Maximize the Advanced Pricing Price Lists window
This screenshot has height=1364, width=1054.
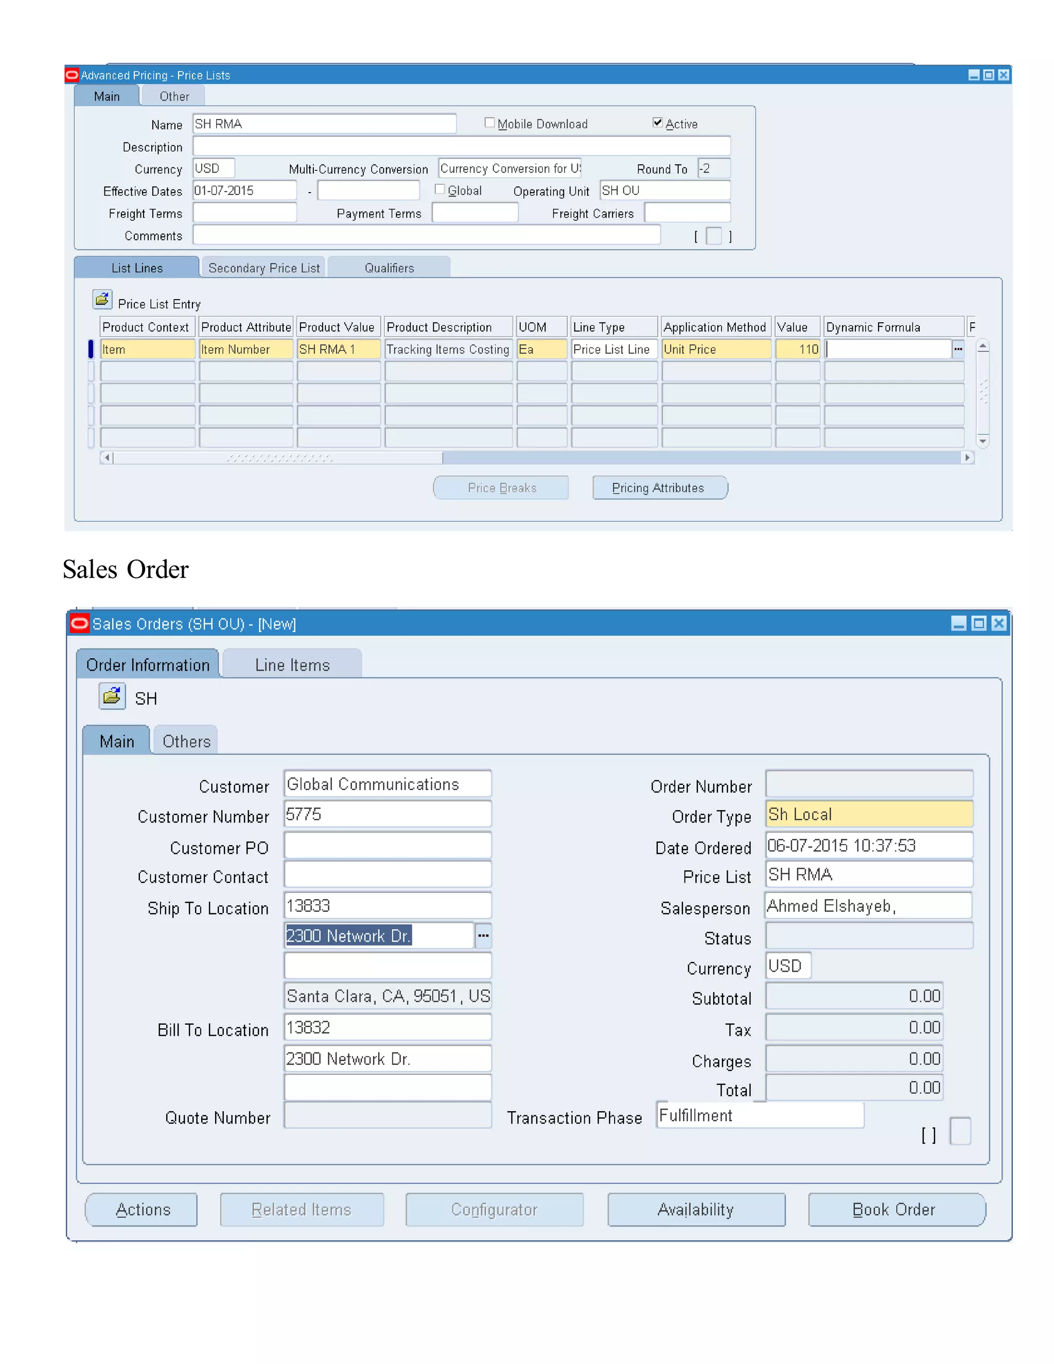coord(989,75)
